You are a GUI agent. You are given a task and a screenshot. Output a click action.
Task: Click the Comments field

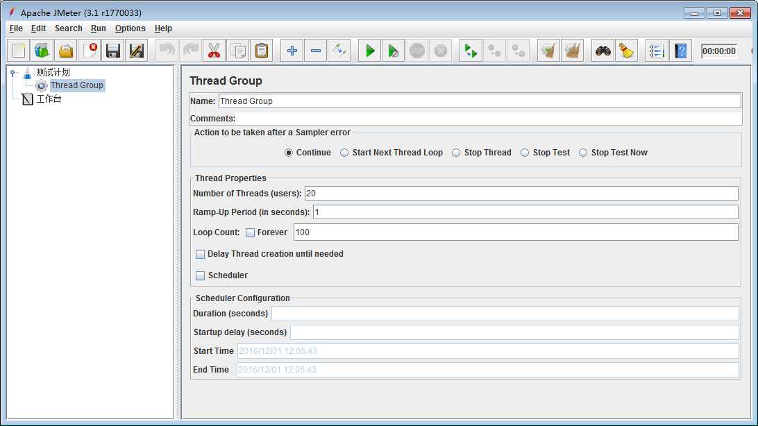click(489, 119)
